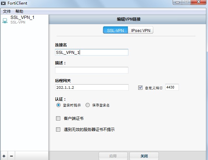Screen dimensions: 208x160
Task: Select SSL_VPN_1 in the connection list
Action: click(x=25, y=20)
